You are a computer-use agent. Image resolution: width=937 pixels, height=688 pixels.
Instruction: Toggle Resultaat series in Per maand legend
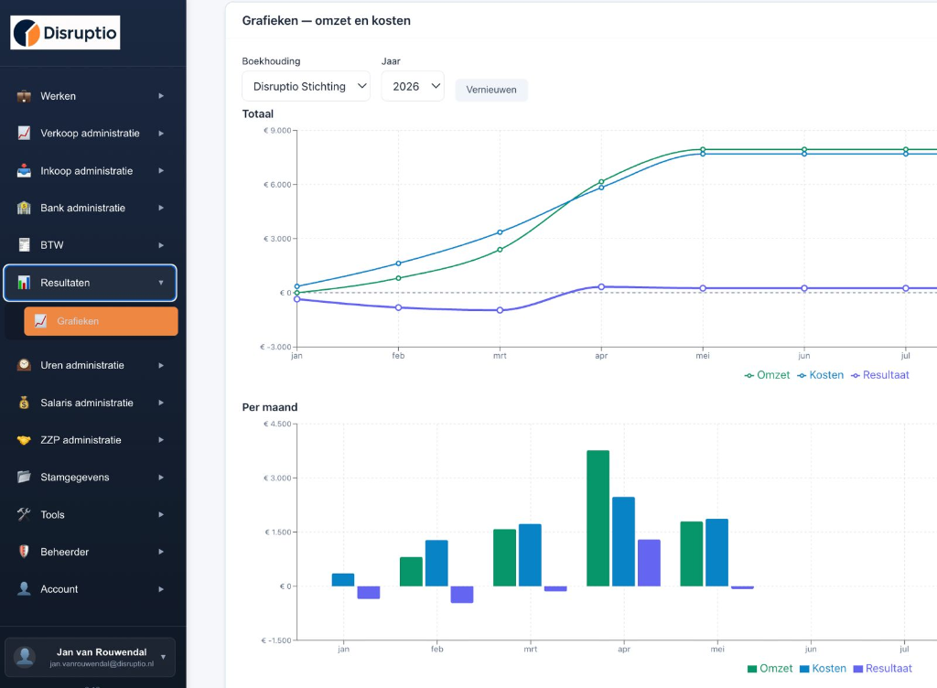[883, 668]
